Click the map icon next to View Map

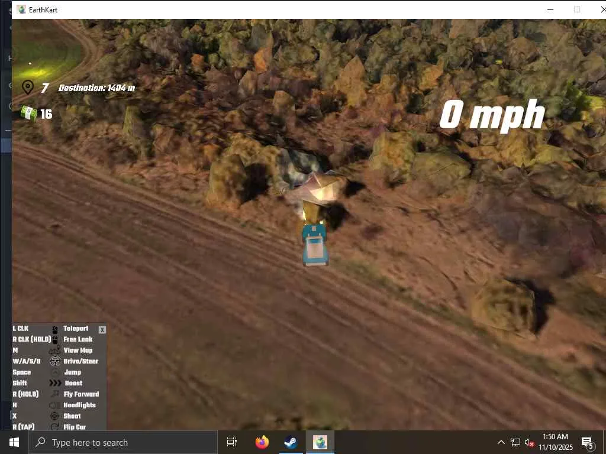tap(54, 351)
